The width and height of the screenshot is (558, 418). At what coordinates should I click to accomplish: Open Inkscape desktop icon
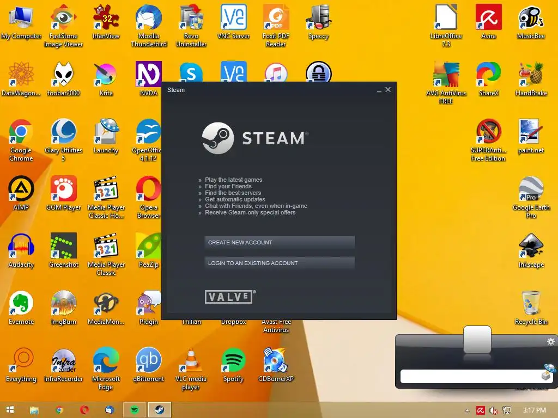(531, 250)
